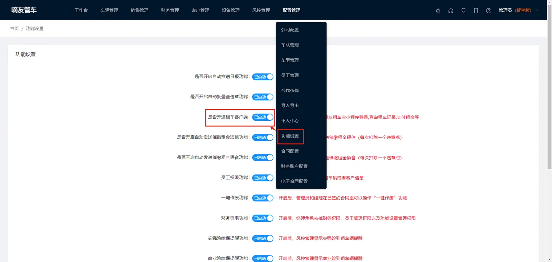Toggle 一键作废功能 switch

(x=263, y=198)
